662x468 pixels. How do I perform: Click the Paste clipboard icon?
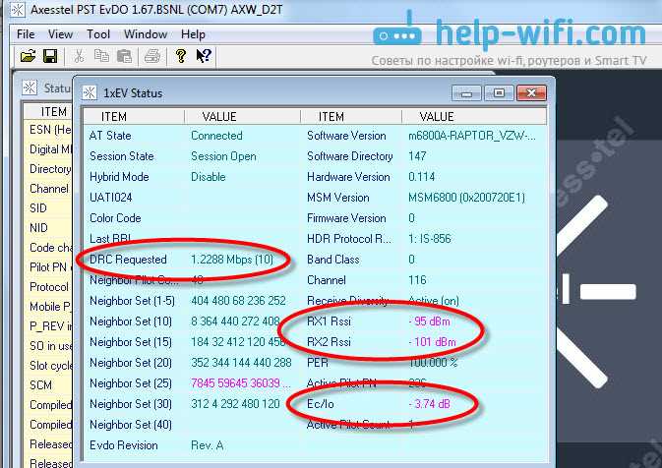(124, 56)
